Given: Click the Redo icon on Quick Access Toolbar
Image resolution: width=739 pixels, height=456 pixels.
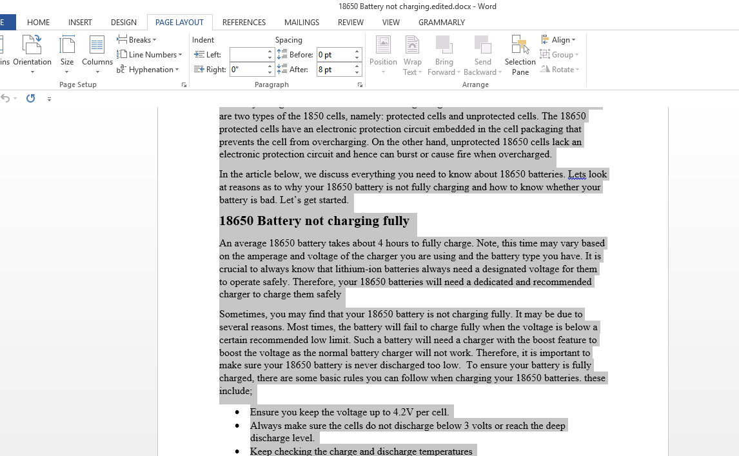Looking at the screenshot, I should [x=30, y=98].
